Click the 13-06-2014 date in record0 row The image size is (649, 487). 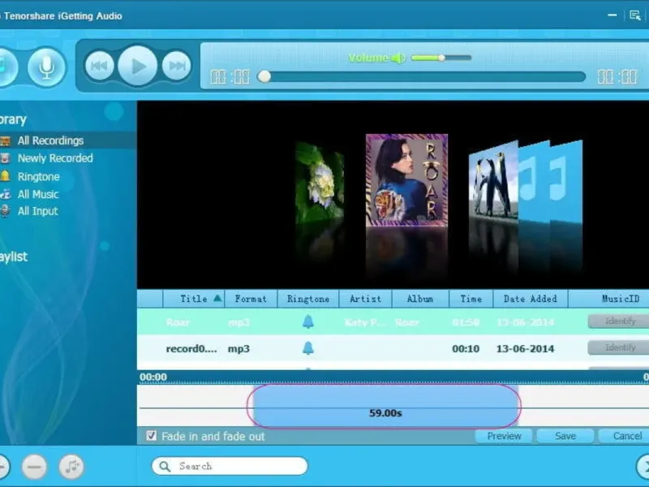[525, 349]
